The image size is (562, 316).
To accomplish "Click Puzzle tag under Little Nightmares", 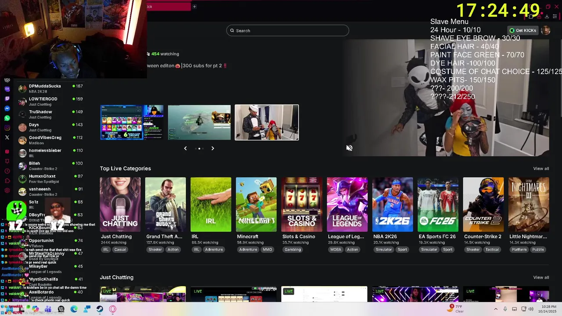I will pos(538,249).
